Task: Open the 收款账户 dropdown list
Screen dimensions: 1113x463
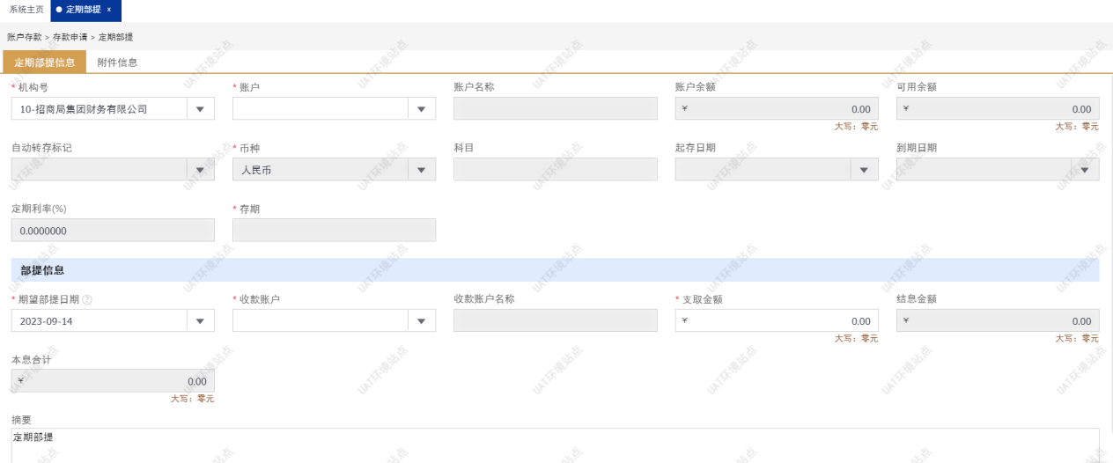Action: 422,321
